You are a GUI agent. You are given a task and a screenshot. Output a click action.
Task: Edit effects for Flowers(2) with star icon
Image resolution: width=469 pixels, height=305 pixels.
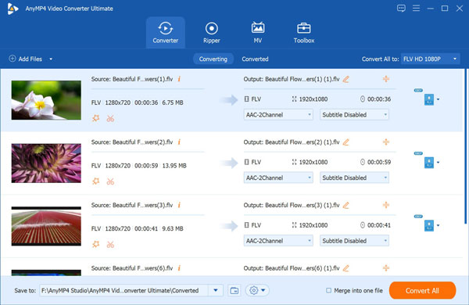point(95,181)
